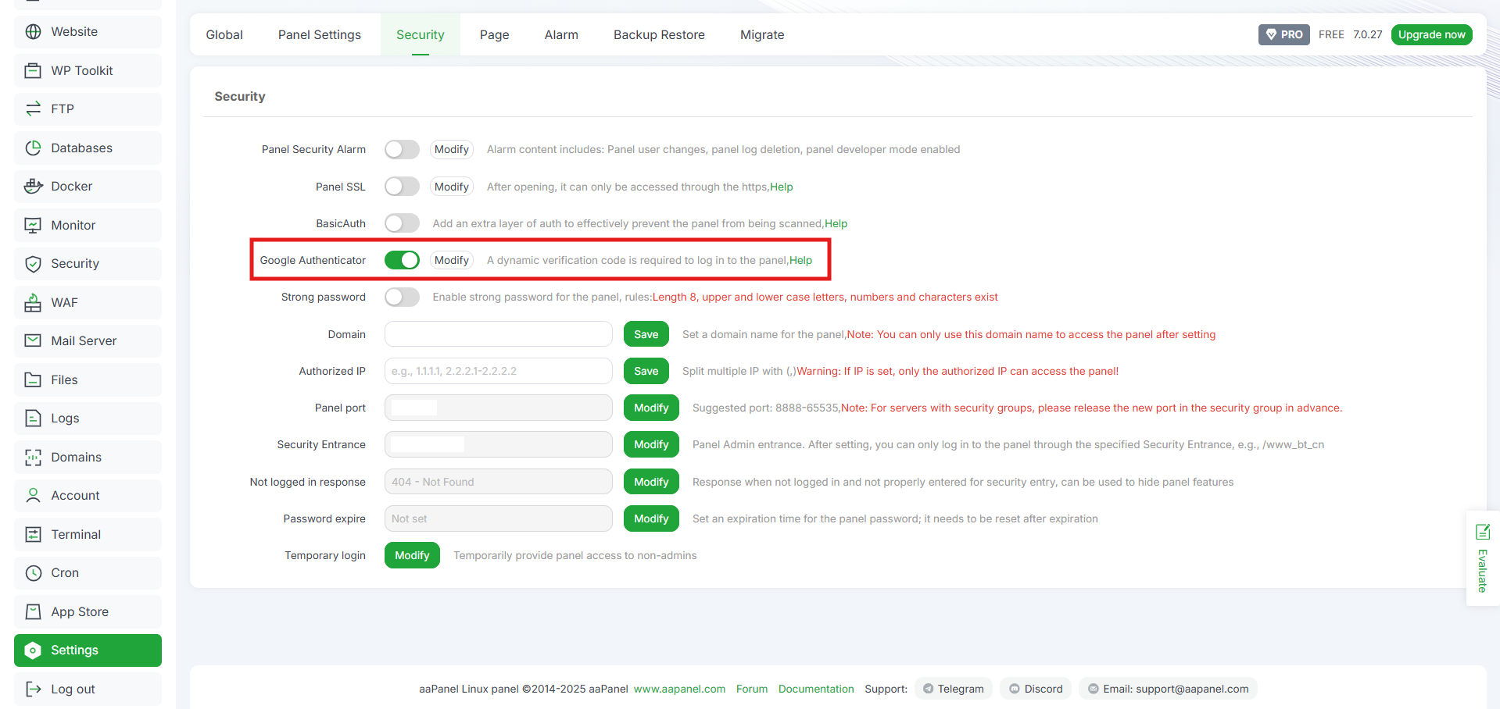Viewport: 1500px width, 709px height.
Task: Click the Databases sidebar icon
Action: coord(33,148)
